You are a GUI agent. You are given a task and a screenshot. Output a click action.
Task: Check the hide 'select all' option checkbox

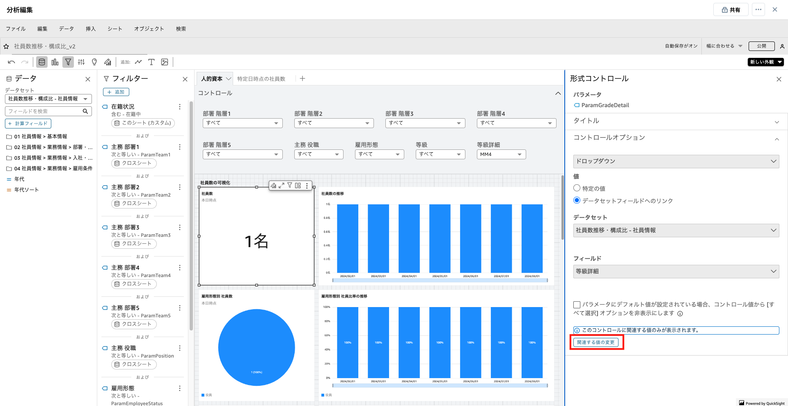(x=577, y=305)
